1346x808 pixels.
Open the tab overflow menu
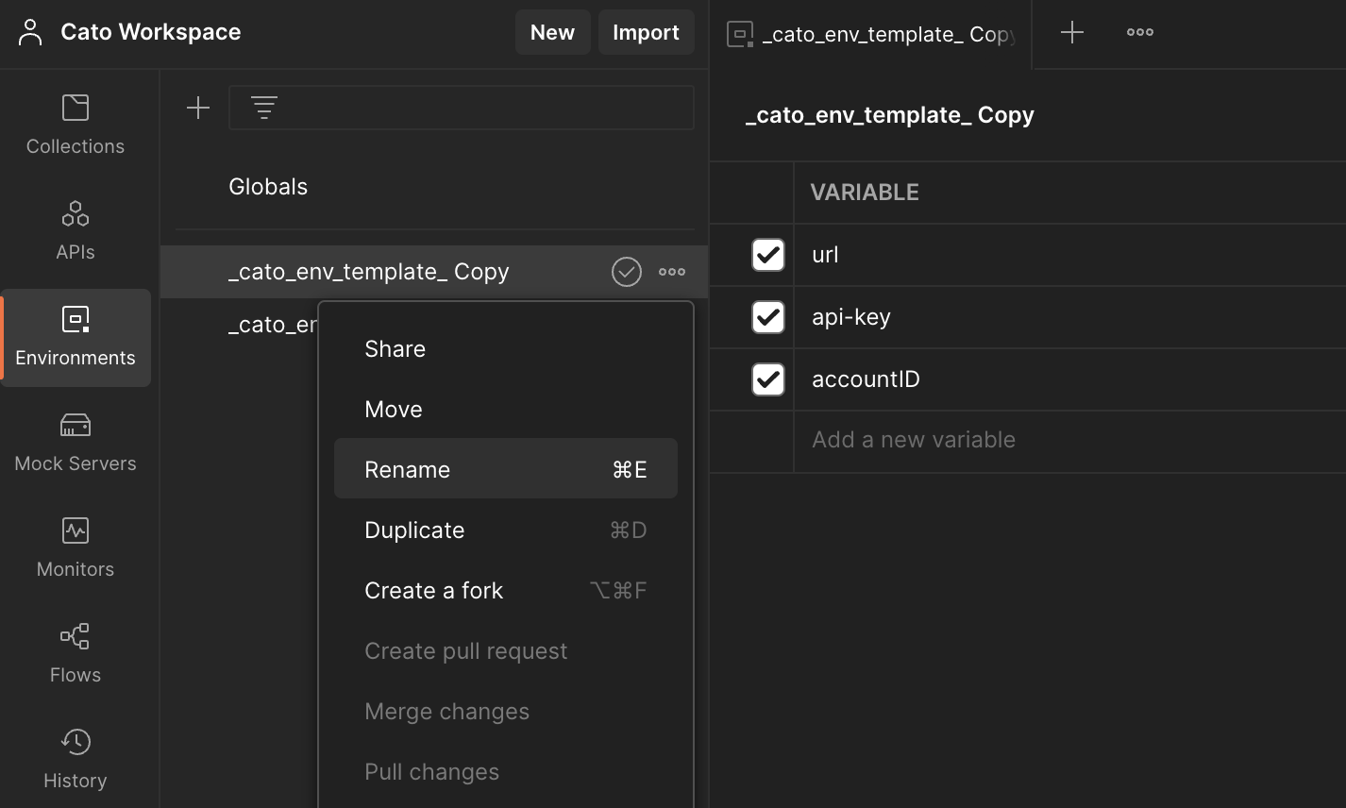coord(1139,32)
